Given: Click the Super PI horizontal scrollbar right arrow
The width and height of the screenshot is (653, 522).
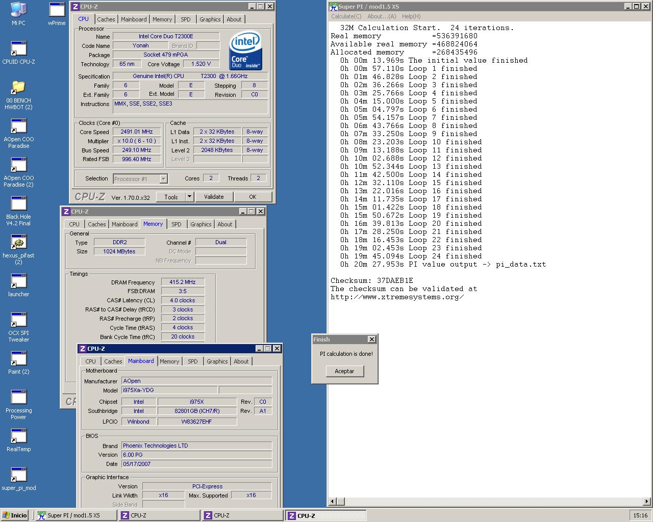Looking at the screenshot, I should pos(647,502).
